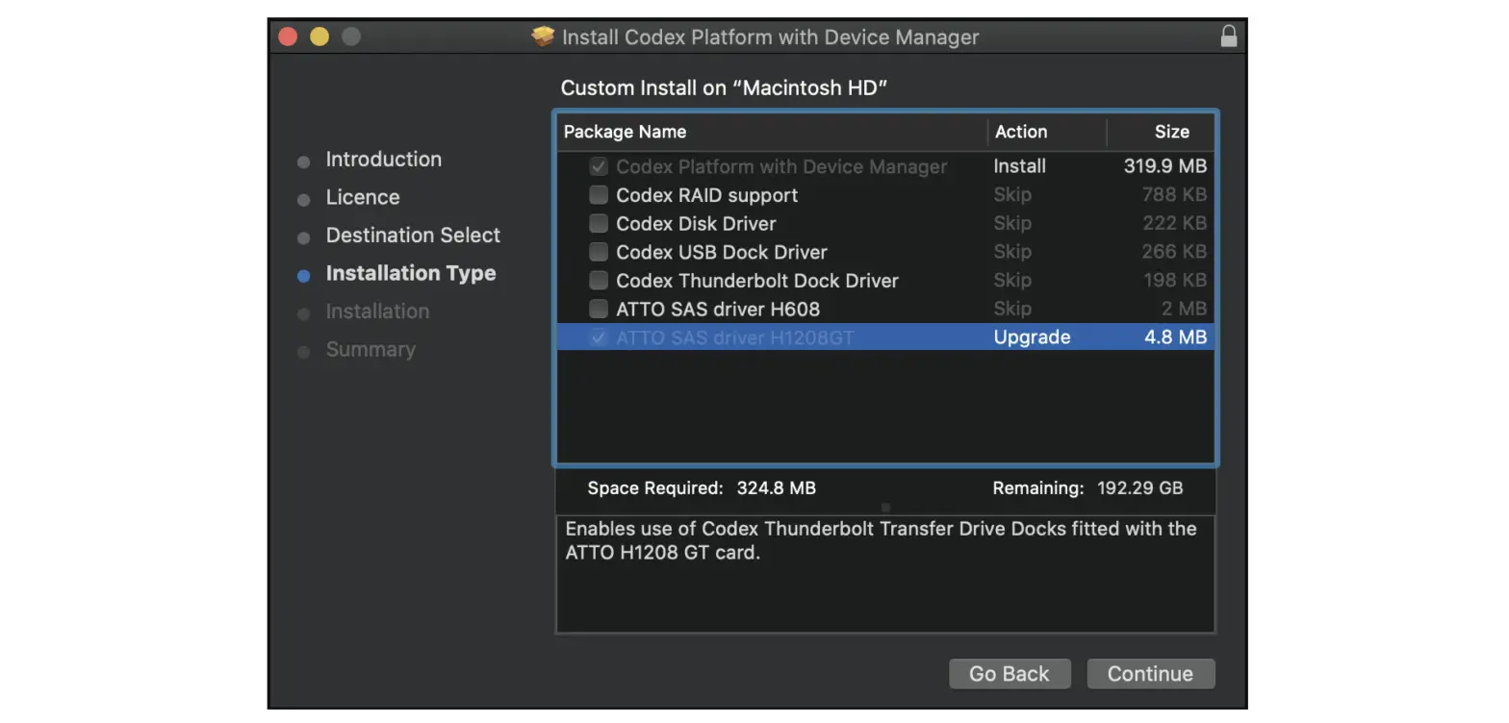
Task: Click the Go Back button
Action: coord(1009,673)
